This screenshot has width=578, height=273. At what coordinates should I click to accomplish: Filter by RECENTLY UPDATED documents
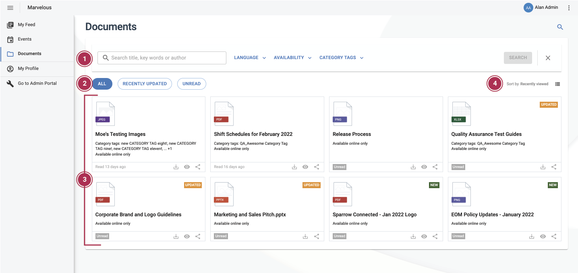tap(145, 84)
